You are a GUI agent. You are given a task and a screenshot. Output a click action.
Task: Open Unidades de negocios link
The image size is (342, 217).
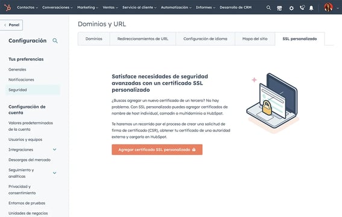tap(28, 213)
